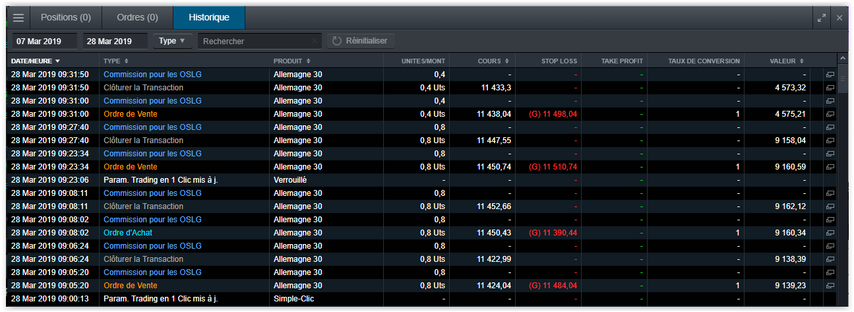Open the details icon for the 09:05:20 Ordre de Vente row

coord(830,286)
